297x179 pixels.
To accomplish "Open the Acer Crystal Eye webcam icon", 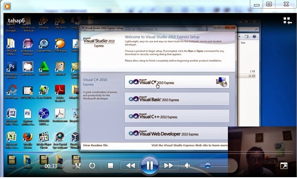I will pos(60,140).
